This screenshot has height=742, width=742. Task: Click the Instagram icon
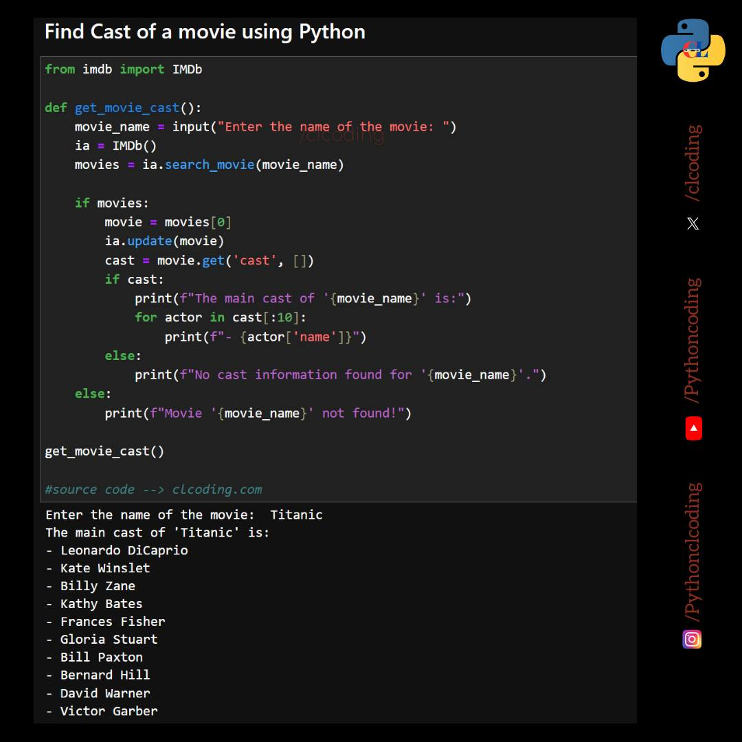point(692,639)
